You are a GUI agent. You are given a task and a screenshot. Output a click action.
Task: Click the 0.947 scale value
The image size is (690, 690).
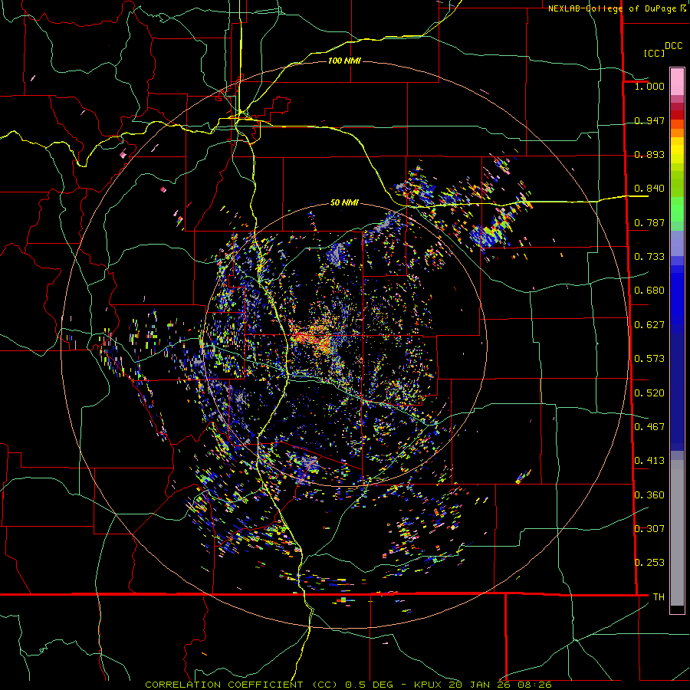click(649, 120)
